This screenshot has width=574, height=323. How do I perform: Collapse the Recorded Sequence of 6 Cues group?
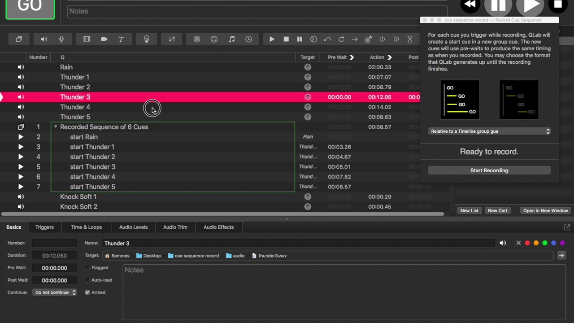(x=56, y=127)
